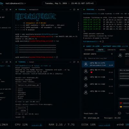Image resolution: width=129 pixels, height=129 pixels.
Task: Switch to the CHATS tab
Action: tap(101, 50)
